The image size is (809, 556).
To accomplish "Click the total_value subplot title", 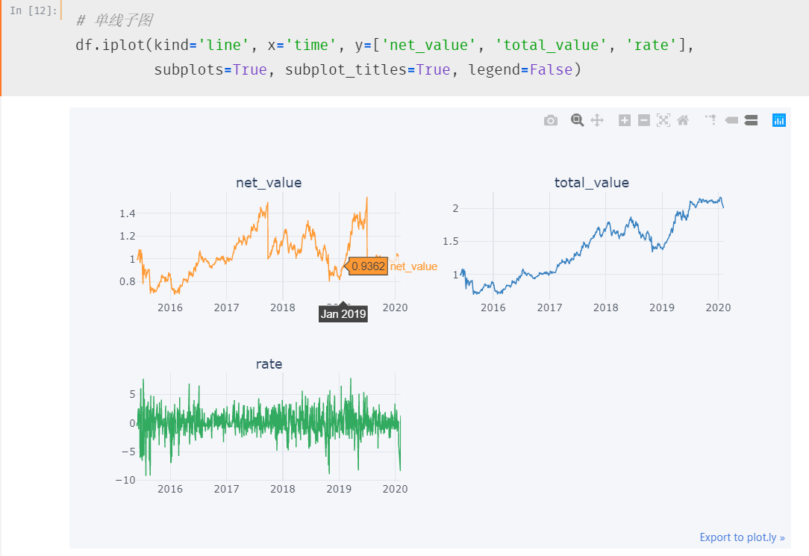I will [x=592, y=182].
